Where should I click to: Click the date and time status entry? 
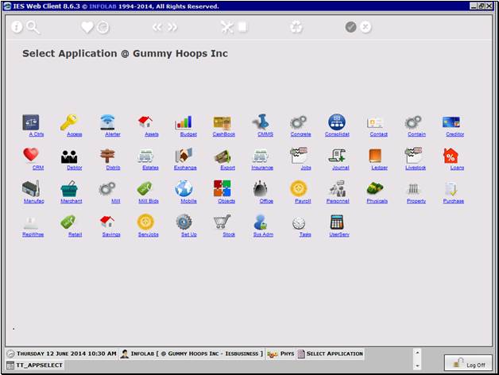tap(62, 354)
